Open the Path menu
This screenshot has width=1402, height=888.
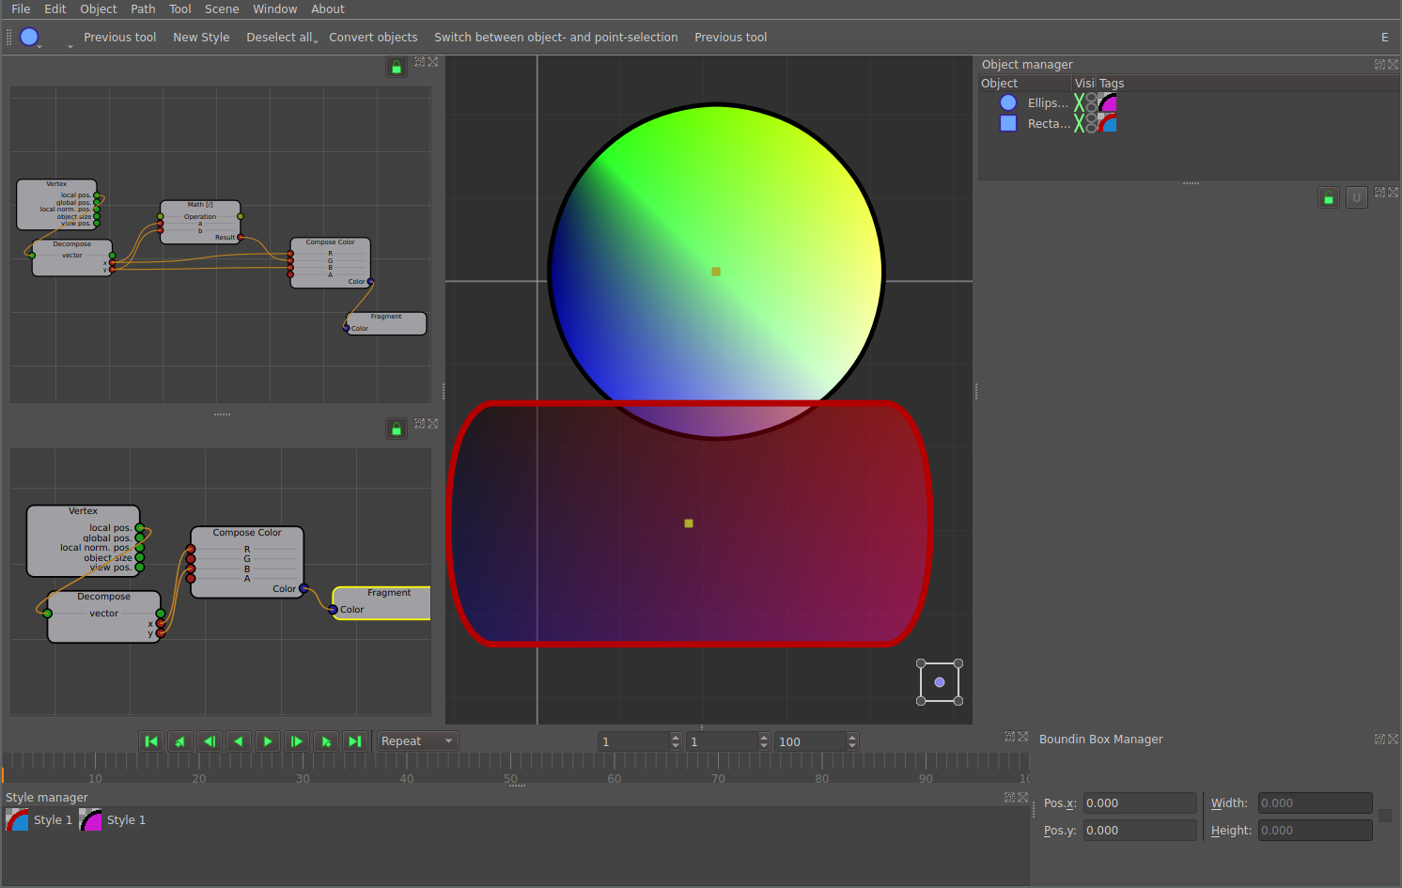(143, 9)
